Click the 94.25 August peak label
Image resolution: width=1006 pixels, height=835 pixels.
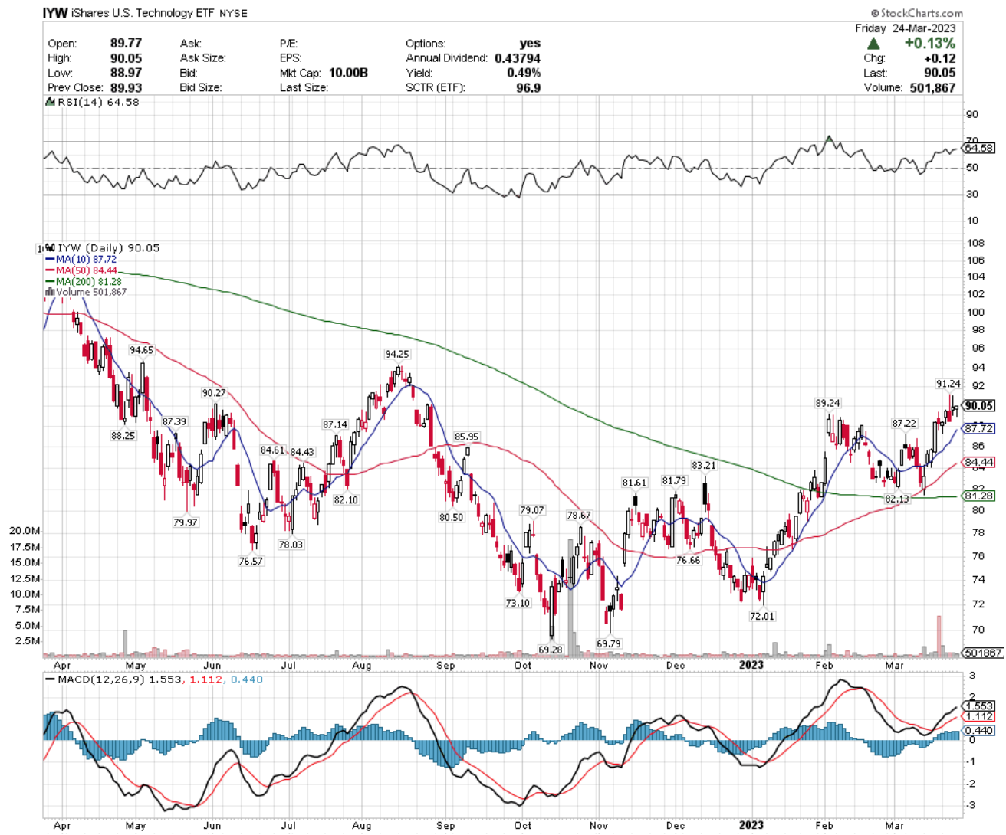coord(396,354)
